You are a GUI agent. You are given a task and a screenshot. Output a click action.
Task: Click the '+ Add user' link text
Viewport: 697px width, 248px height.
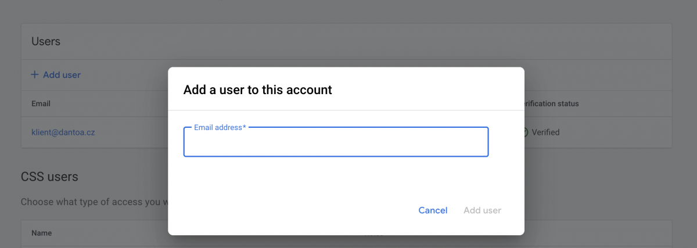pyautogui.click(x=62, y=75)
